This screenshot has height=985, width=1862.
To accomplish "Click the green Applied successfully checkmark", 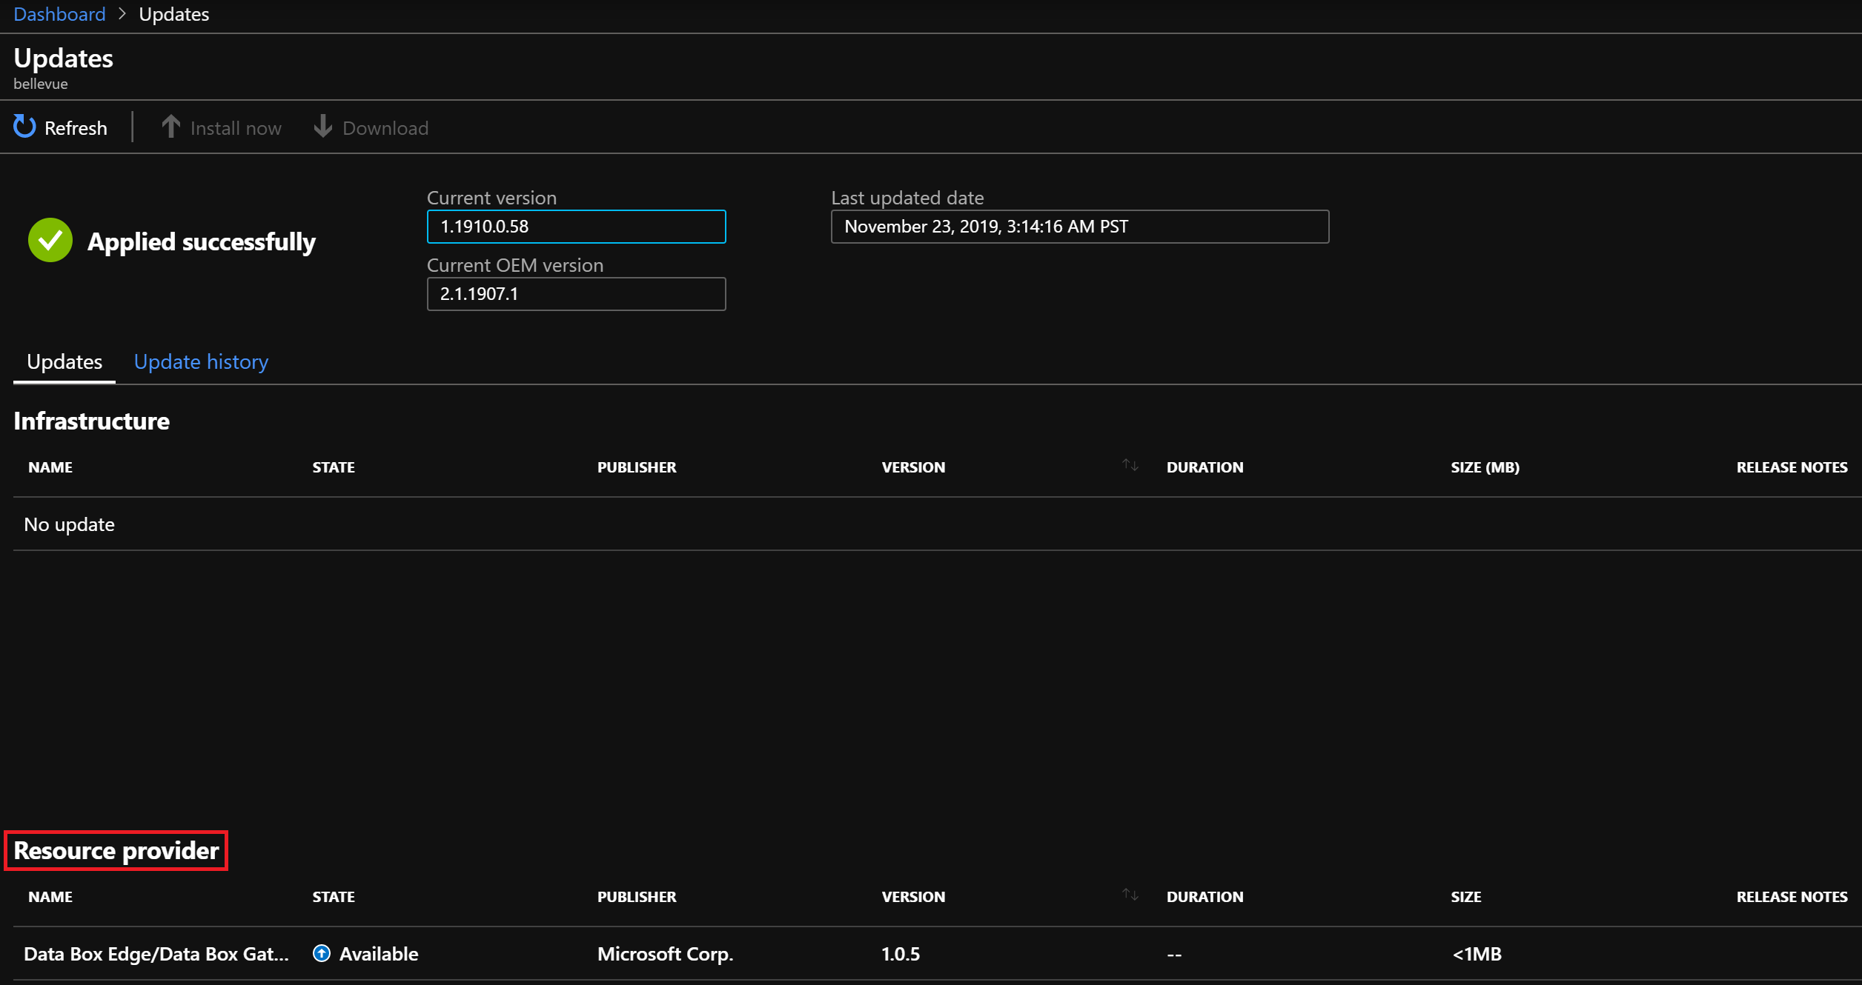I will pyautogui.click(x=50, y=240).
